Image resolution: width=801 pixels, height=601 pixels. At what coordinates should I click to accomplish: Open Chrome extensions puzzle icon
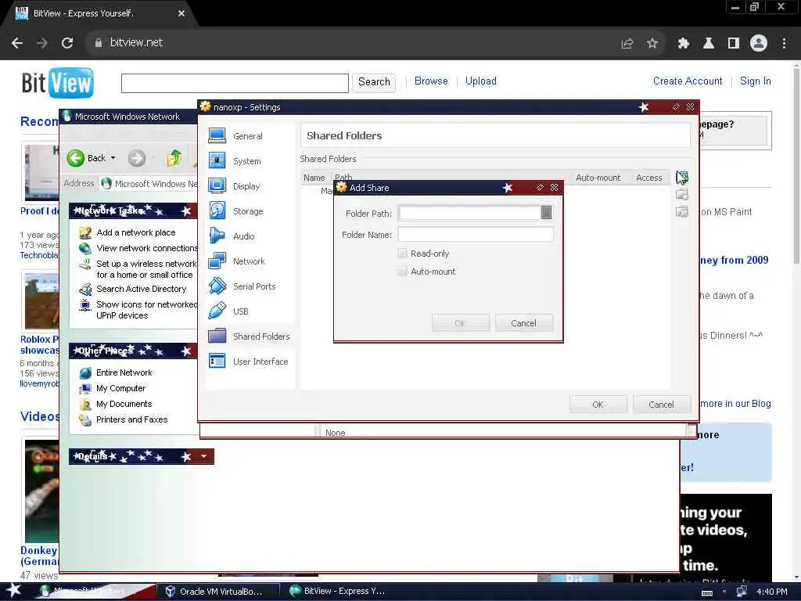(683, 44)
